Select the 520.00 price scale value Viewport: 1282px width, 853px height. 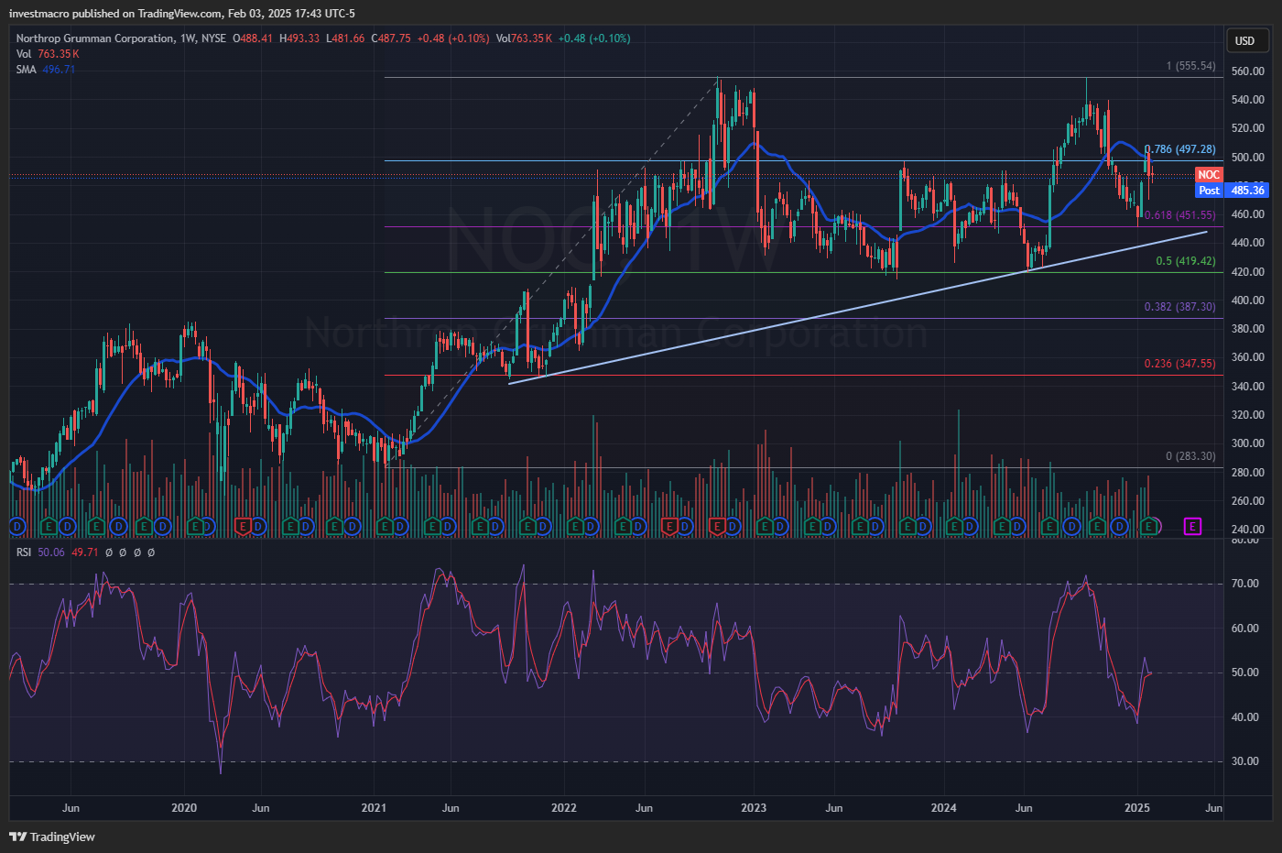coord(1248,129)
